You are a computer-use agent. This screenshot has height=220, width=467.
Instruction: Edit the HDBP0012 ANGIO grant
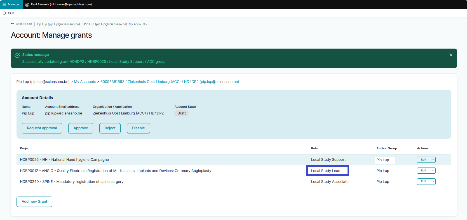[423, 171]
